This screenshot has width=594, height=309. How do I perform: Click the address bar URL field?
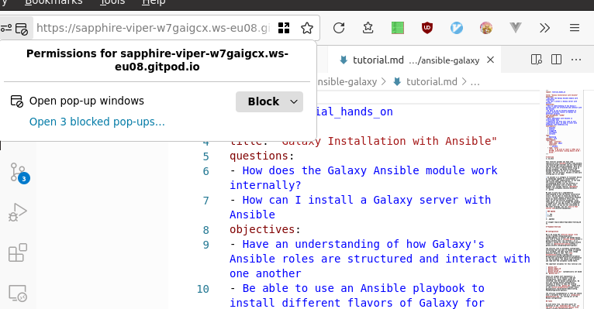(x=153, y=28)
